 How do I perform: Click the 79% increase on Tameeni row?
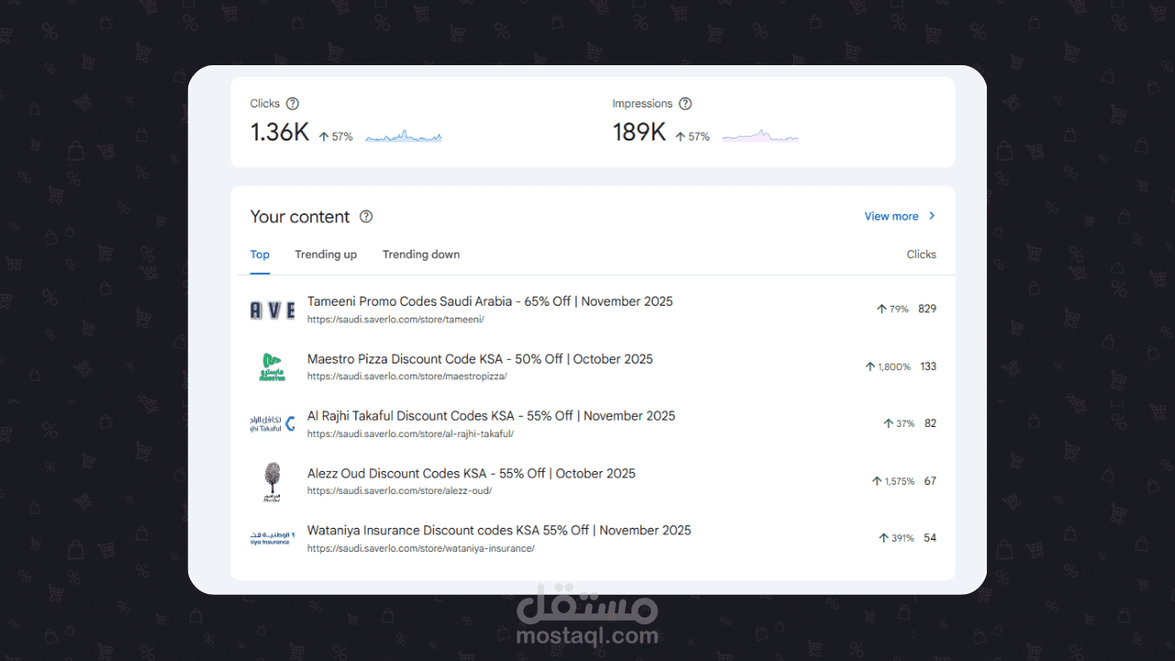point(892,309)
